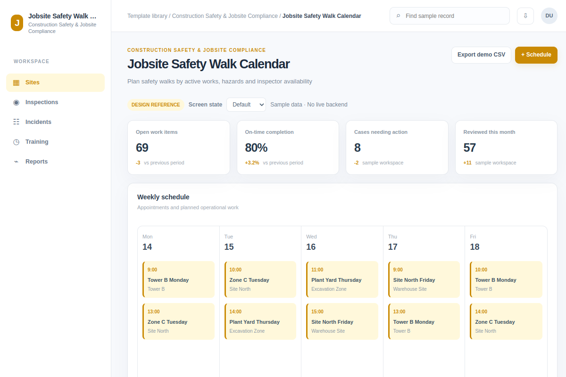Click 'Sample data · No live backend' text
Viewport: 566px width, 377px height.
click(309, 105)
